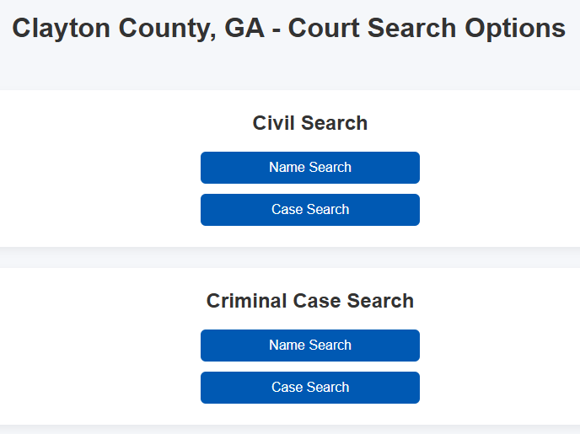Viewport: 580px width, 434px height.
Task: Click Name Search under Criminal Case Search
Action: coord(310,346)
